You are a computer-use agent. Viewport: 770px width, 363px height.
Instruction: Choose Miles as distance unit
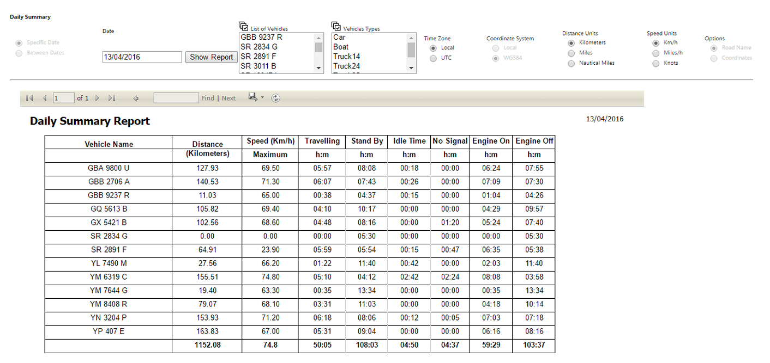(x=572, y=53)
